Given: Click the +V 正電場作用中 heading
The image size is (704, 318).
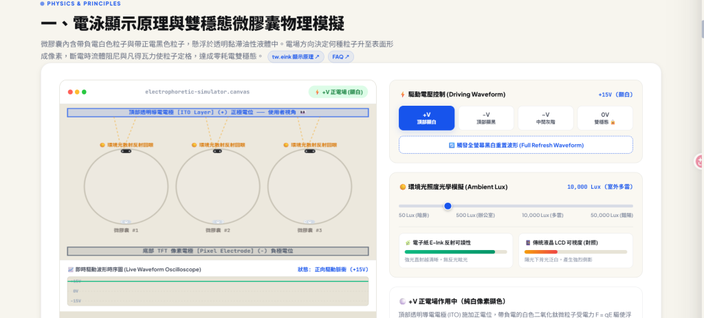Looking at the screenshot, I should (457, 302).
